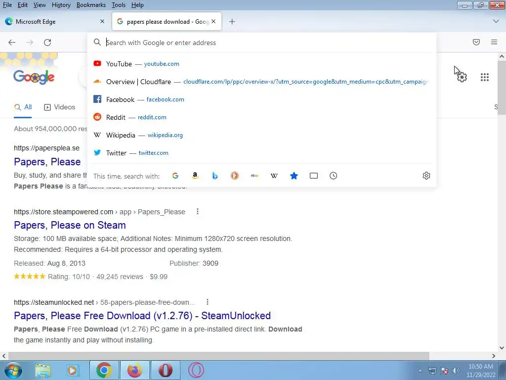
Task: Reload the page with the refresh icon
Action: coord(47,43)
